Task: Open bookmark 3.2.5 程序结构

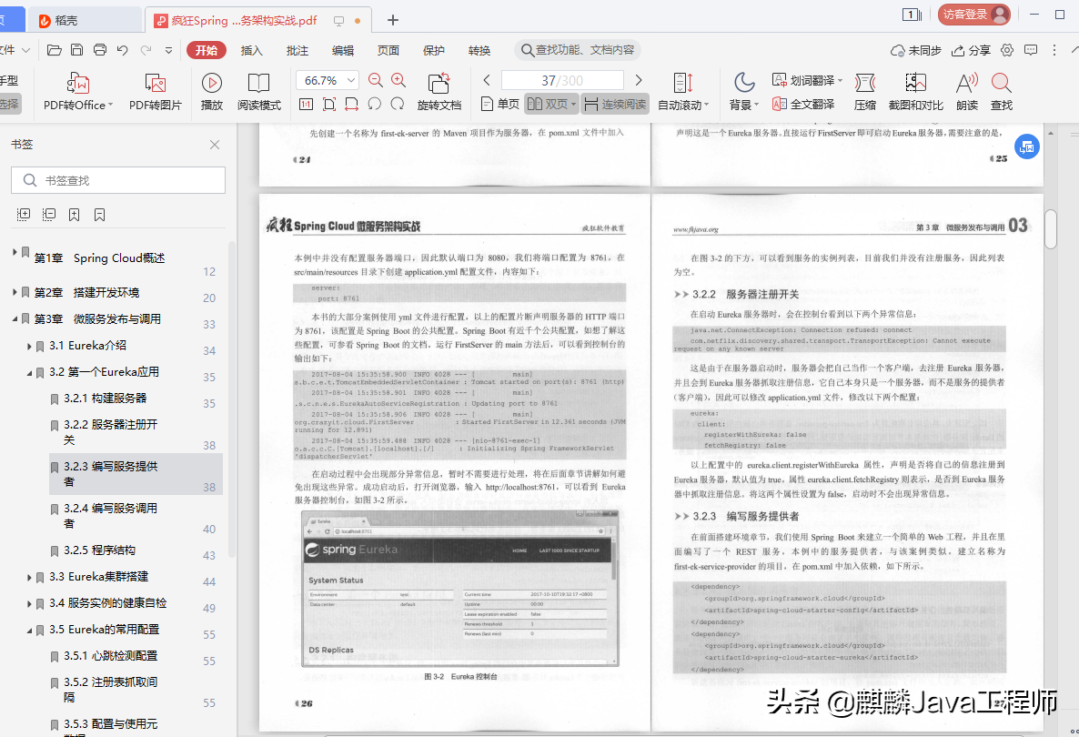Action: 100,550
